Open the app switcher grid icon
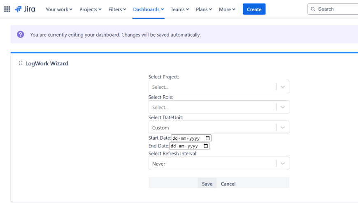Viewport: 358px width, 203px height. [x=7, y=9]
